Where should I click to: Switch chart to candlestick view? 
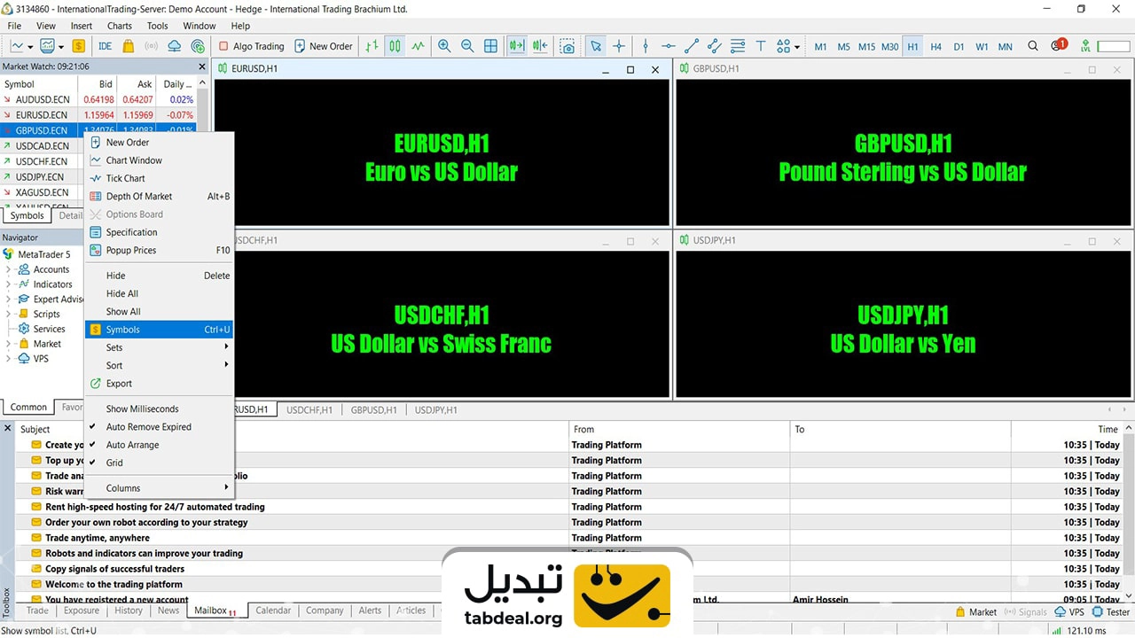coord(395,46)
